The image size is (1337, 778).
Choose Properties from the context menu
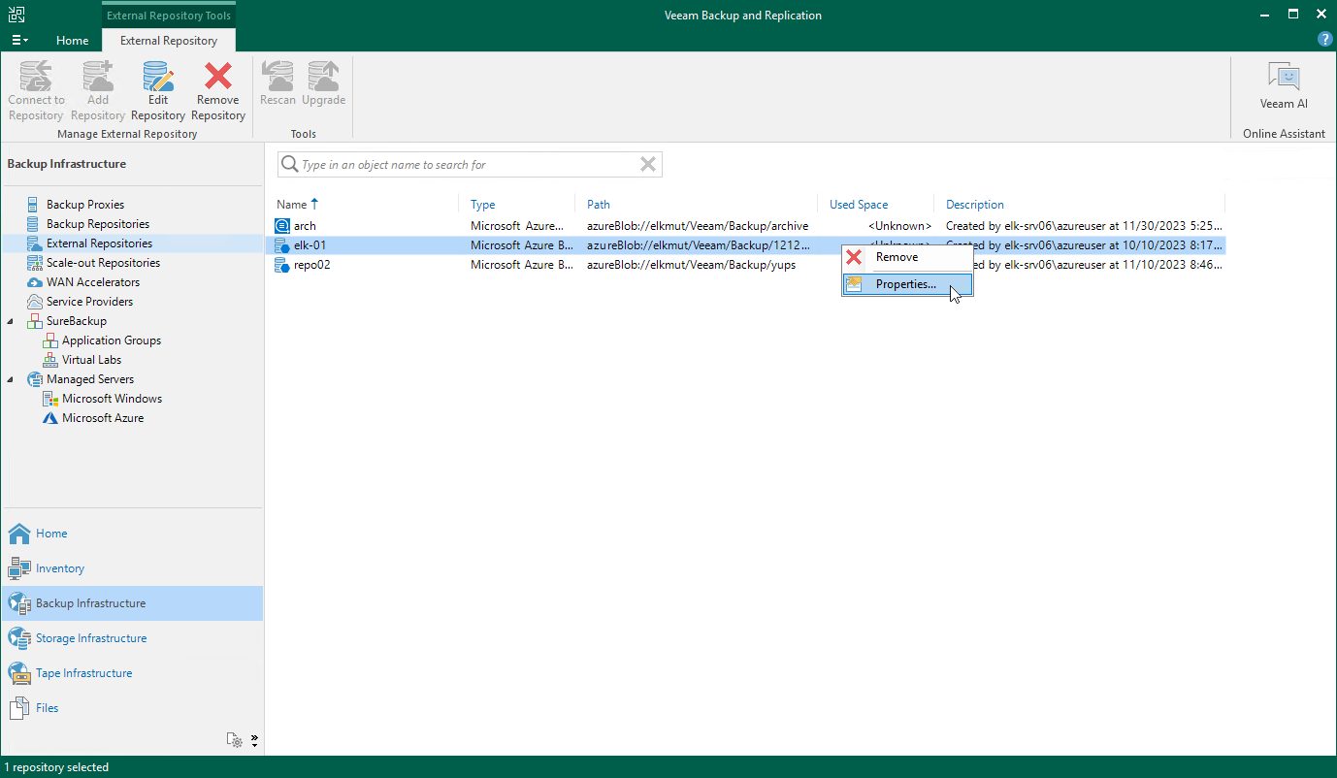(x=906, y=284)
